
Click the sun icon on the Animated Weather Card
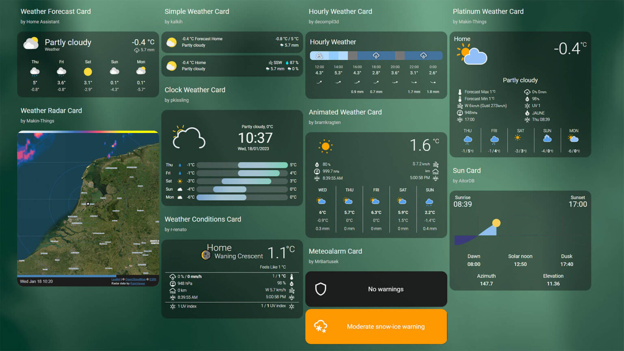[325, 145]
